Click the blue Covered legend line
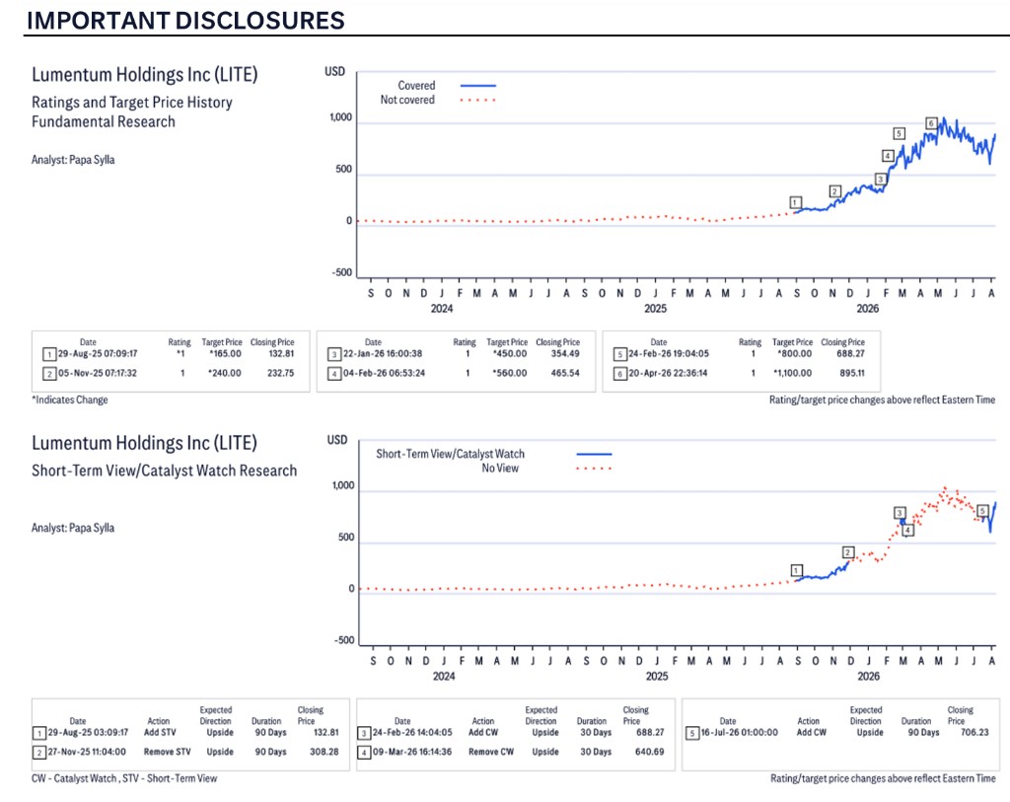 pos(478,85)
